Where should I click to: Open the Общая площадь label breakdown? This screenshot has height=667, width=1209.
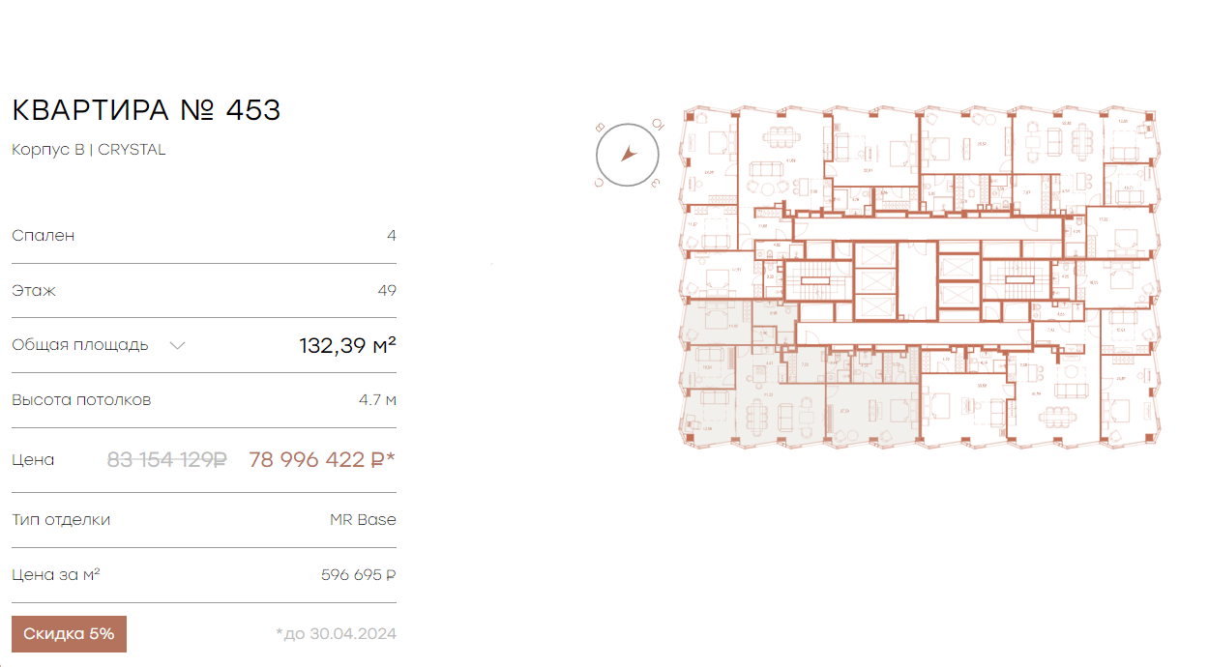[x=80, y=344]
